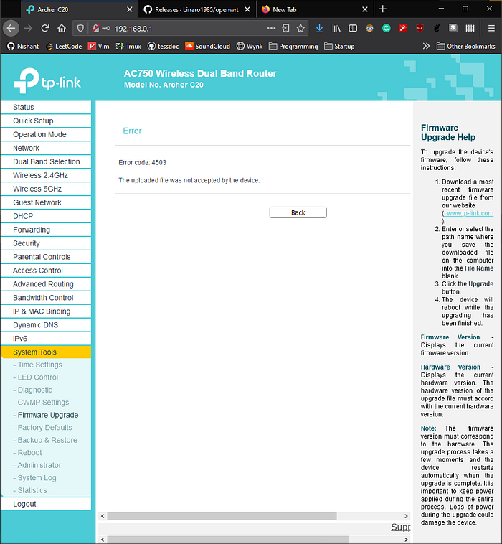Viewport: 502px width, 544px height.
Task: Click the insecure connection lock icon
Action: click(95, 29)
